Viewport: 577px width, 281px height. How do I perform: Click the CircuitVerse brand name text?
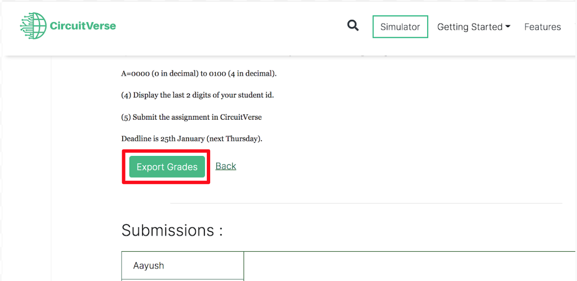tap(83, 26)
